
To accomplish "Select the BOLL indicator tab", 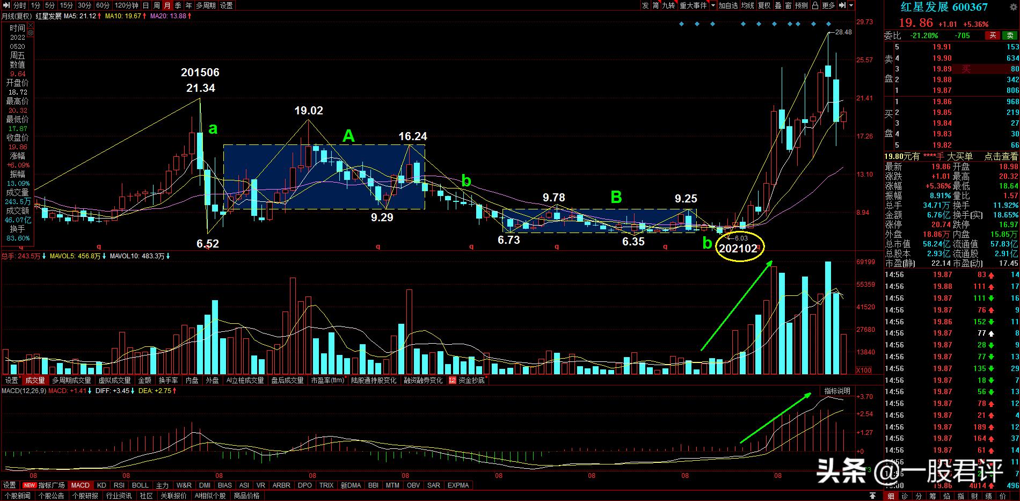I will coord(140,485).
